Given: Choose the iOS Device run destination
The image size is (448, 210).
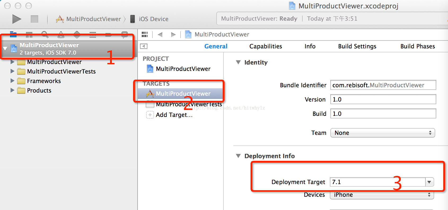Looking at the screenshot, I should click(x=149, y=19).
